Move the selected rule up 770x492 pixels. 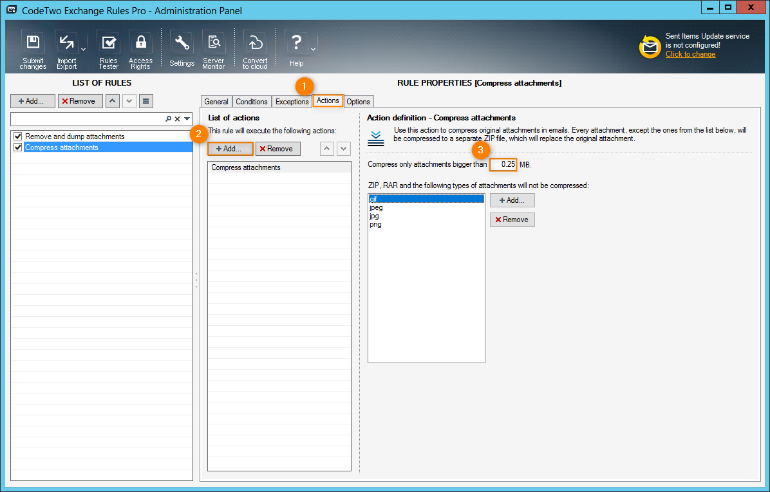click(113, 101)
